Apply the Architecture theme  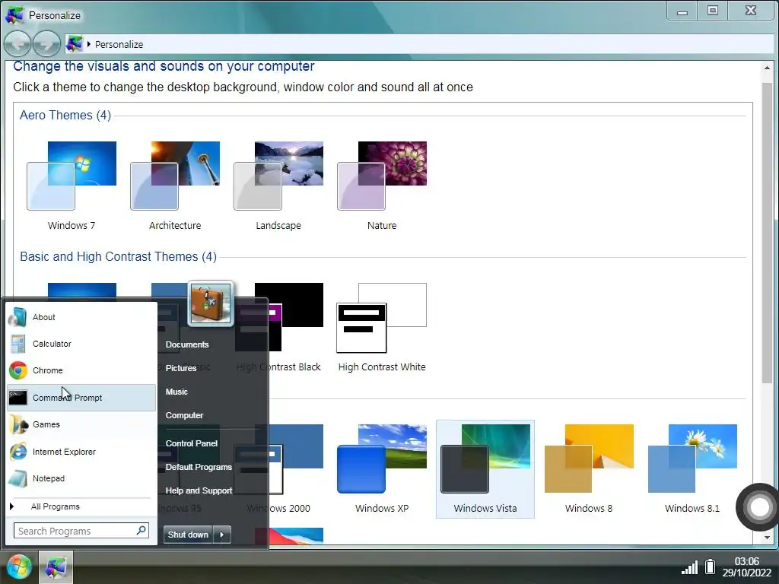coord(175,186)
